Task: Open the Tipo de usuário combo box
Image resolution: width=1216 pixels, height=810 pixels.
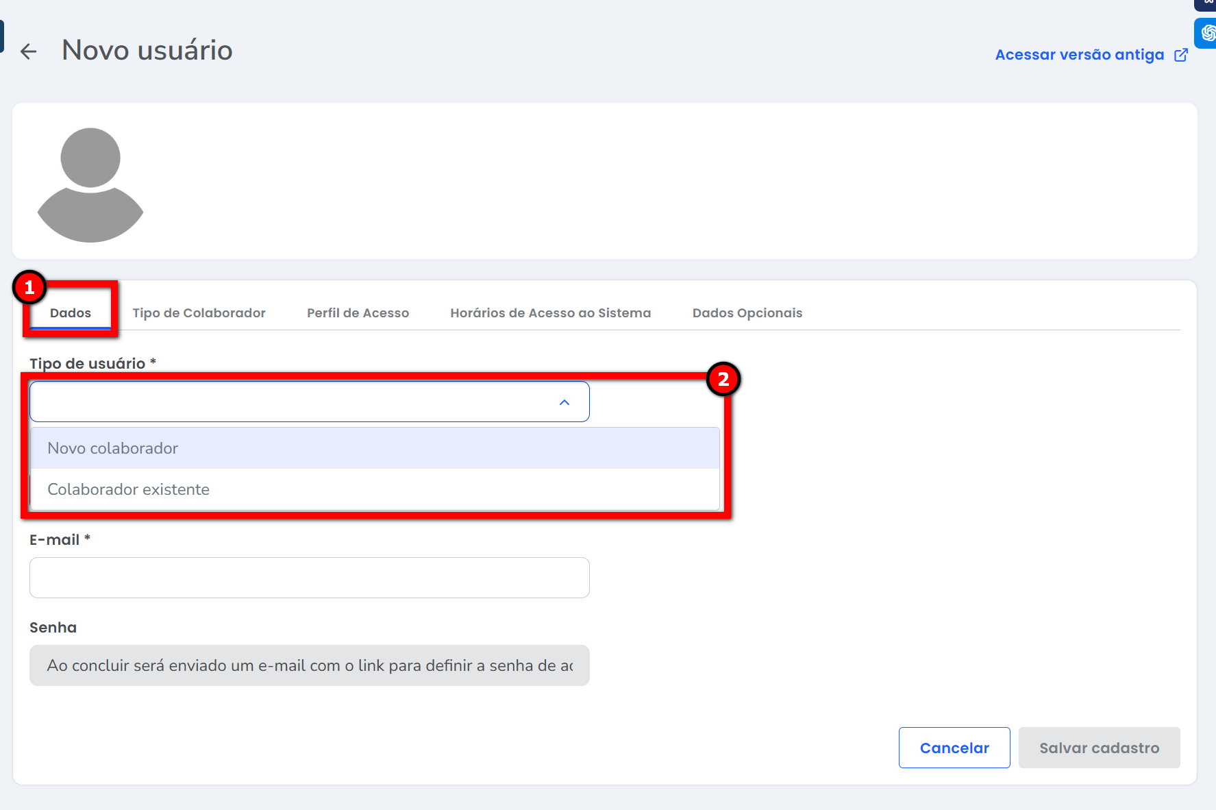Action: [x=295, y=402]
